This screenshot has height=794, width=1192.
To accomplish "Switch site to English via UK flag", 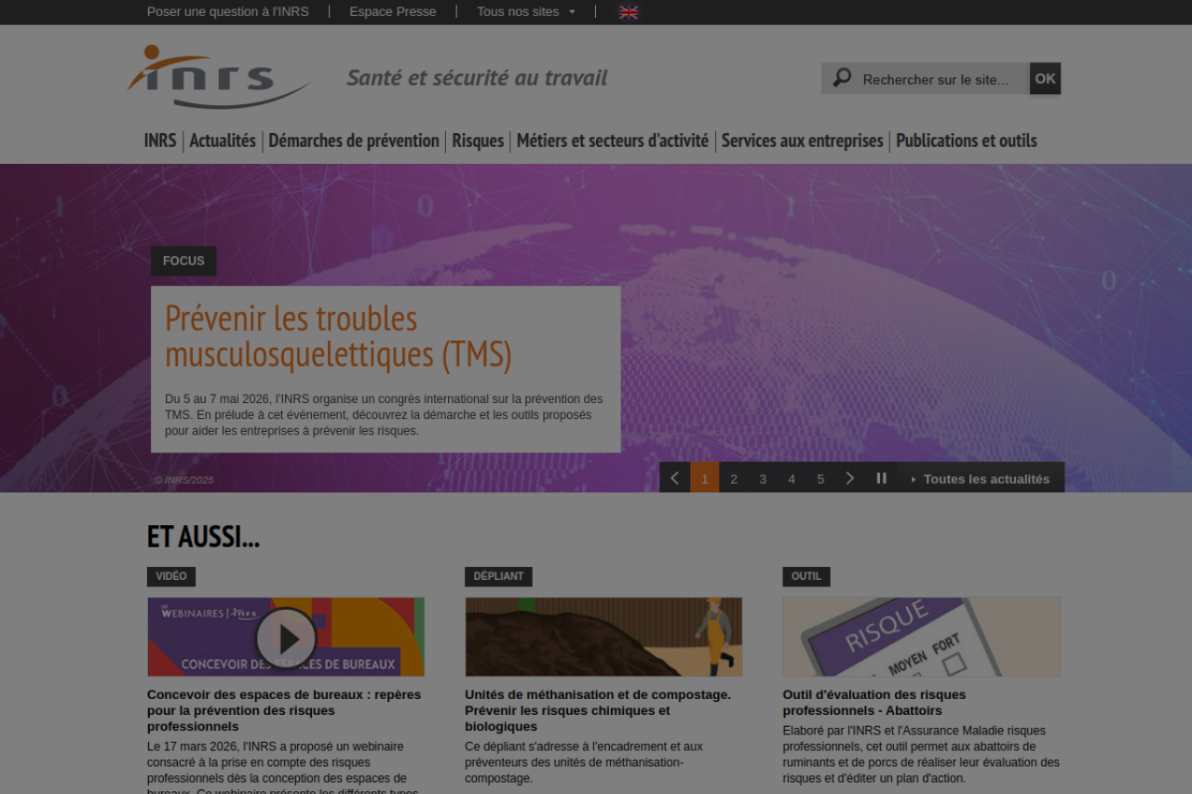I will [x=629, y=12].
